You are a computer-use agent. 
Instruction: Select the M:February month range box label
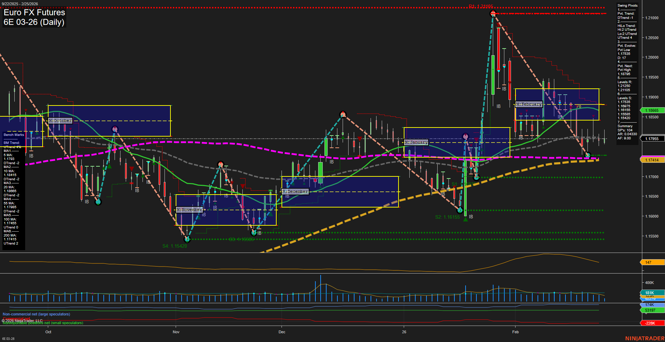[529, 104]
